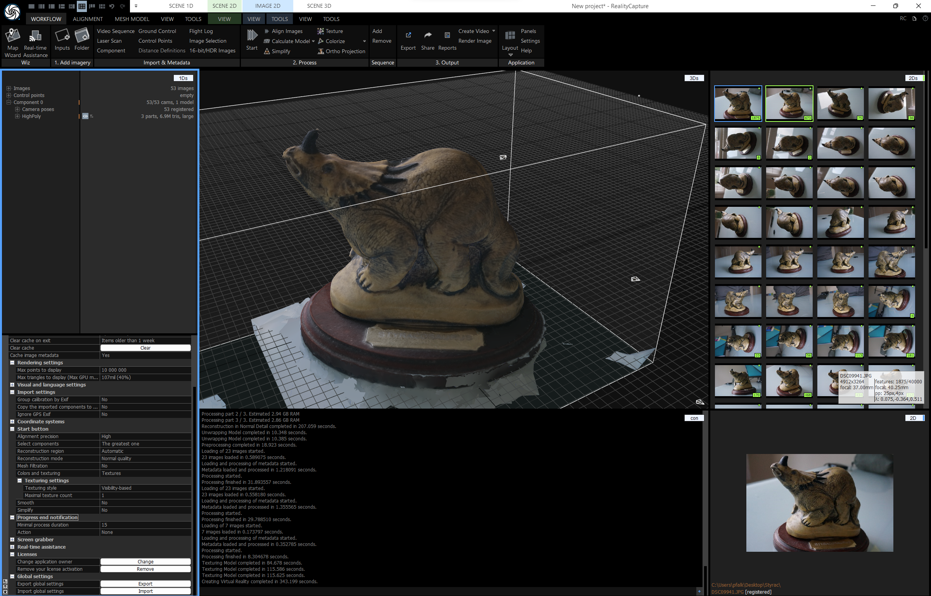Open the ALIGNMENT ribbon tab

[87, 19]
